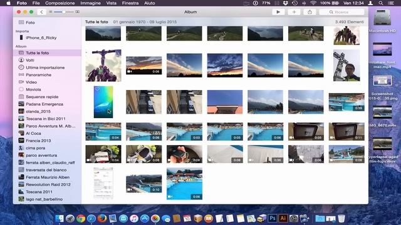This screenshot has width=401, height=225.
Task: Open the Finestra menu
Action: tap(130, 3)
